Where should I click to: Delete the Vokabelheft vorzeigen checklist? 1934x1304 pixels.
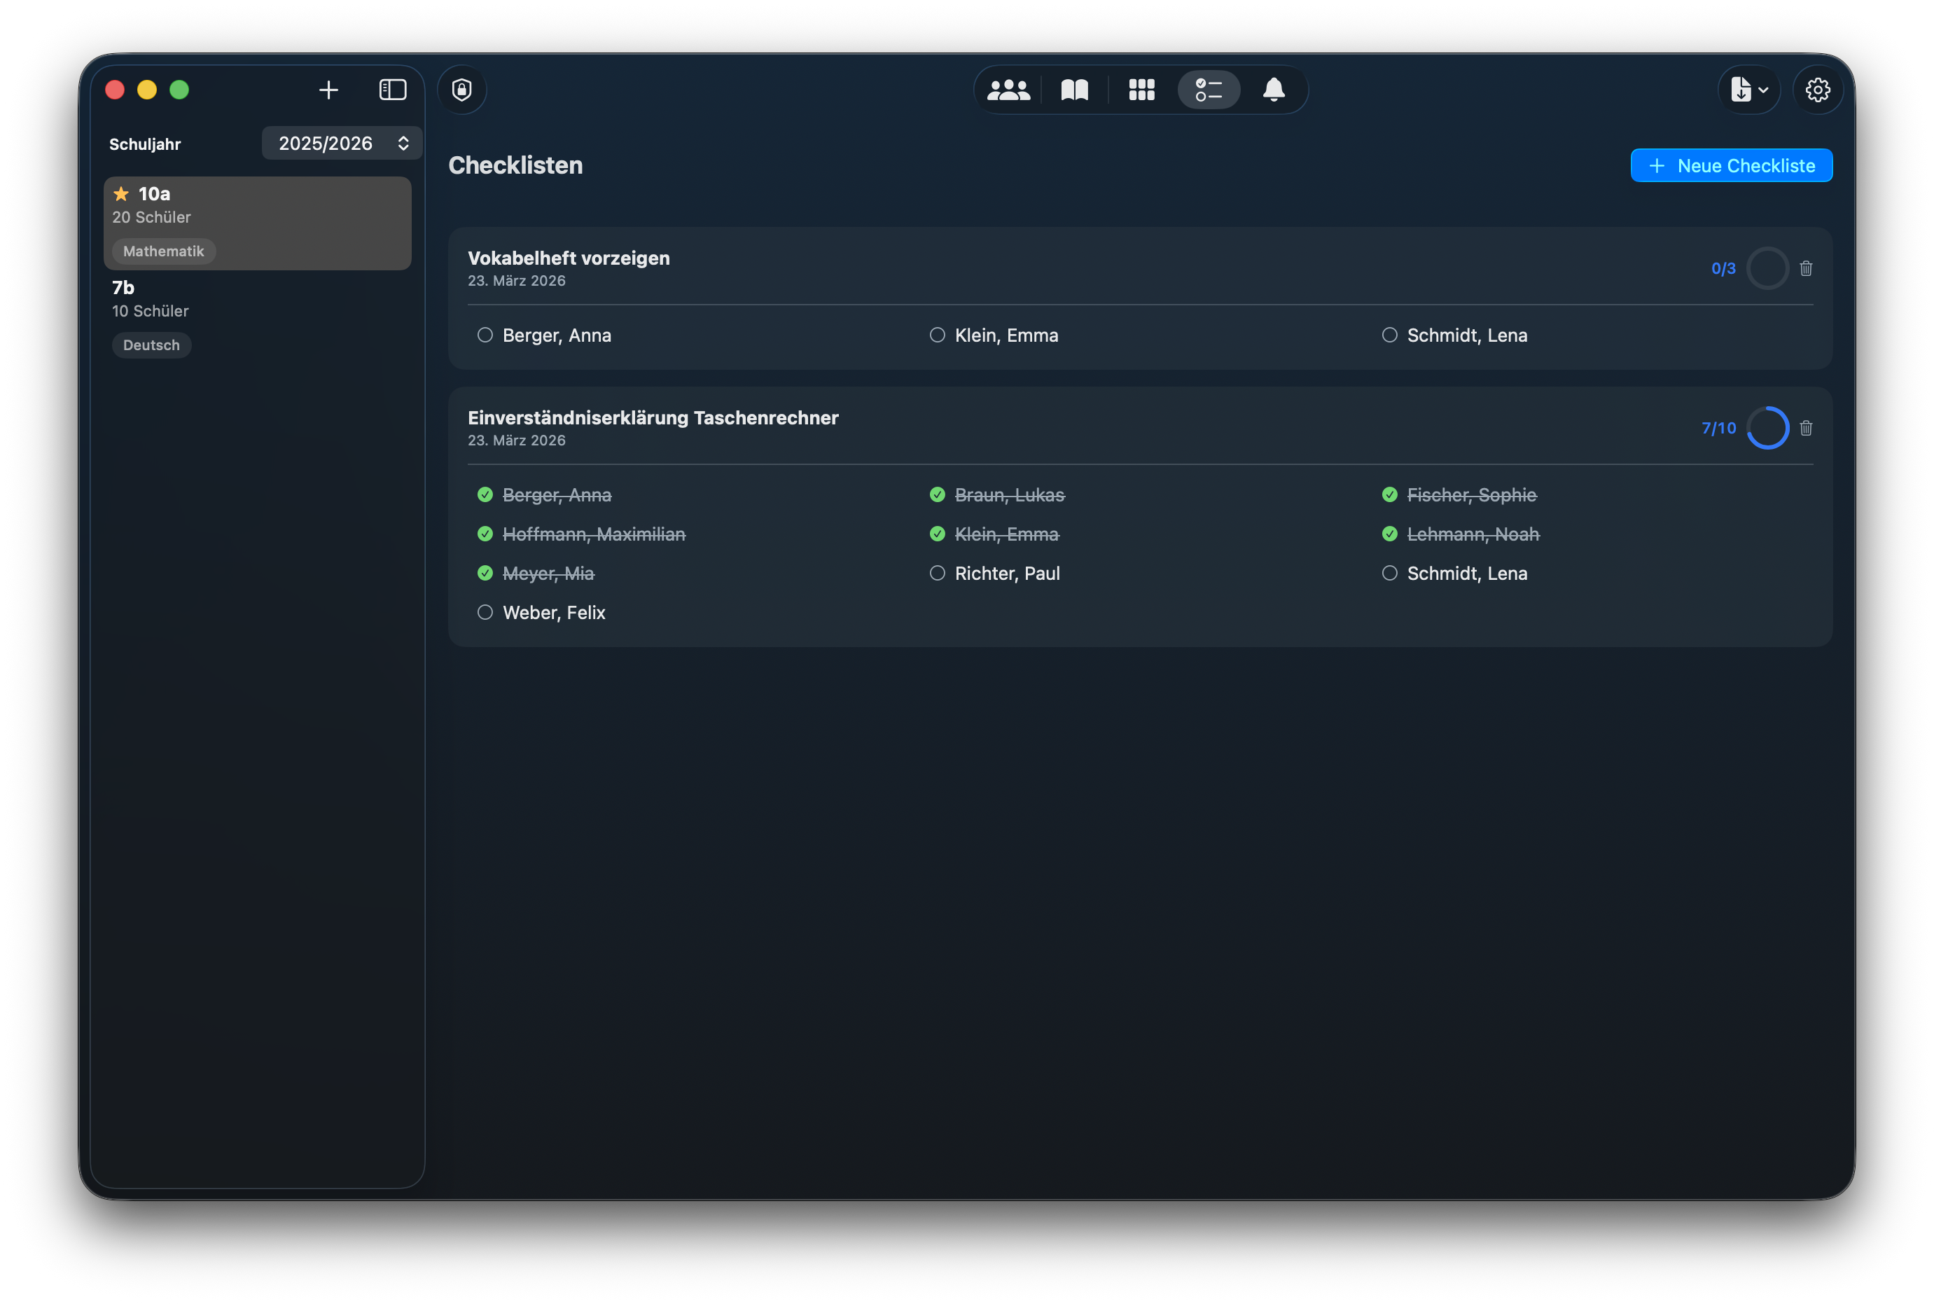tap(1805, 269)
